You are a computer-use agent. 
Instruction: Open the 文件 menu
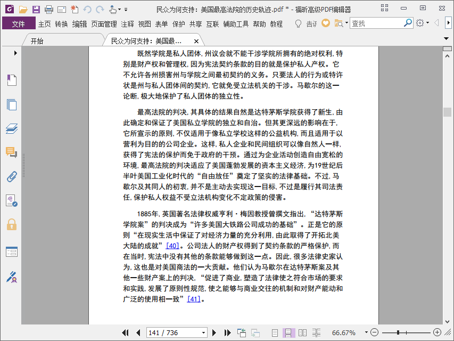pyautogui.click(x=19, y=23)
